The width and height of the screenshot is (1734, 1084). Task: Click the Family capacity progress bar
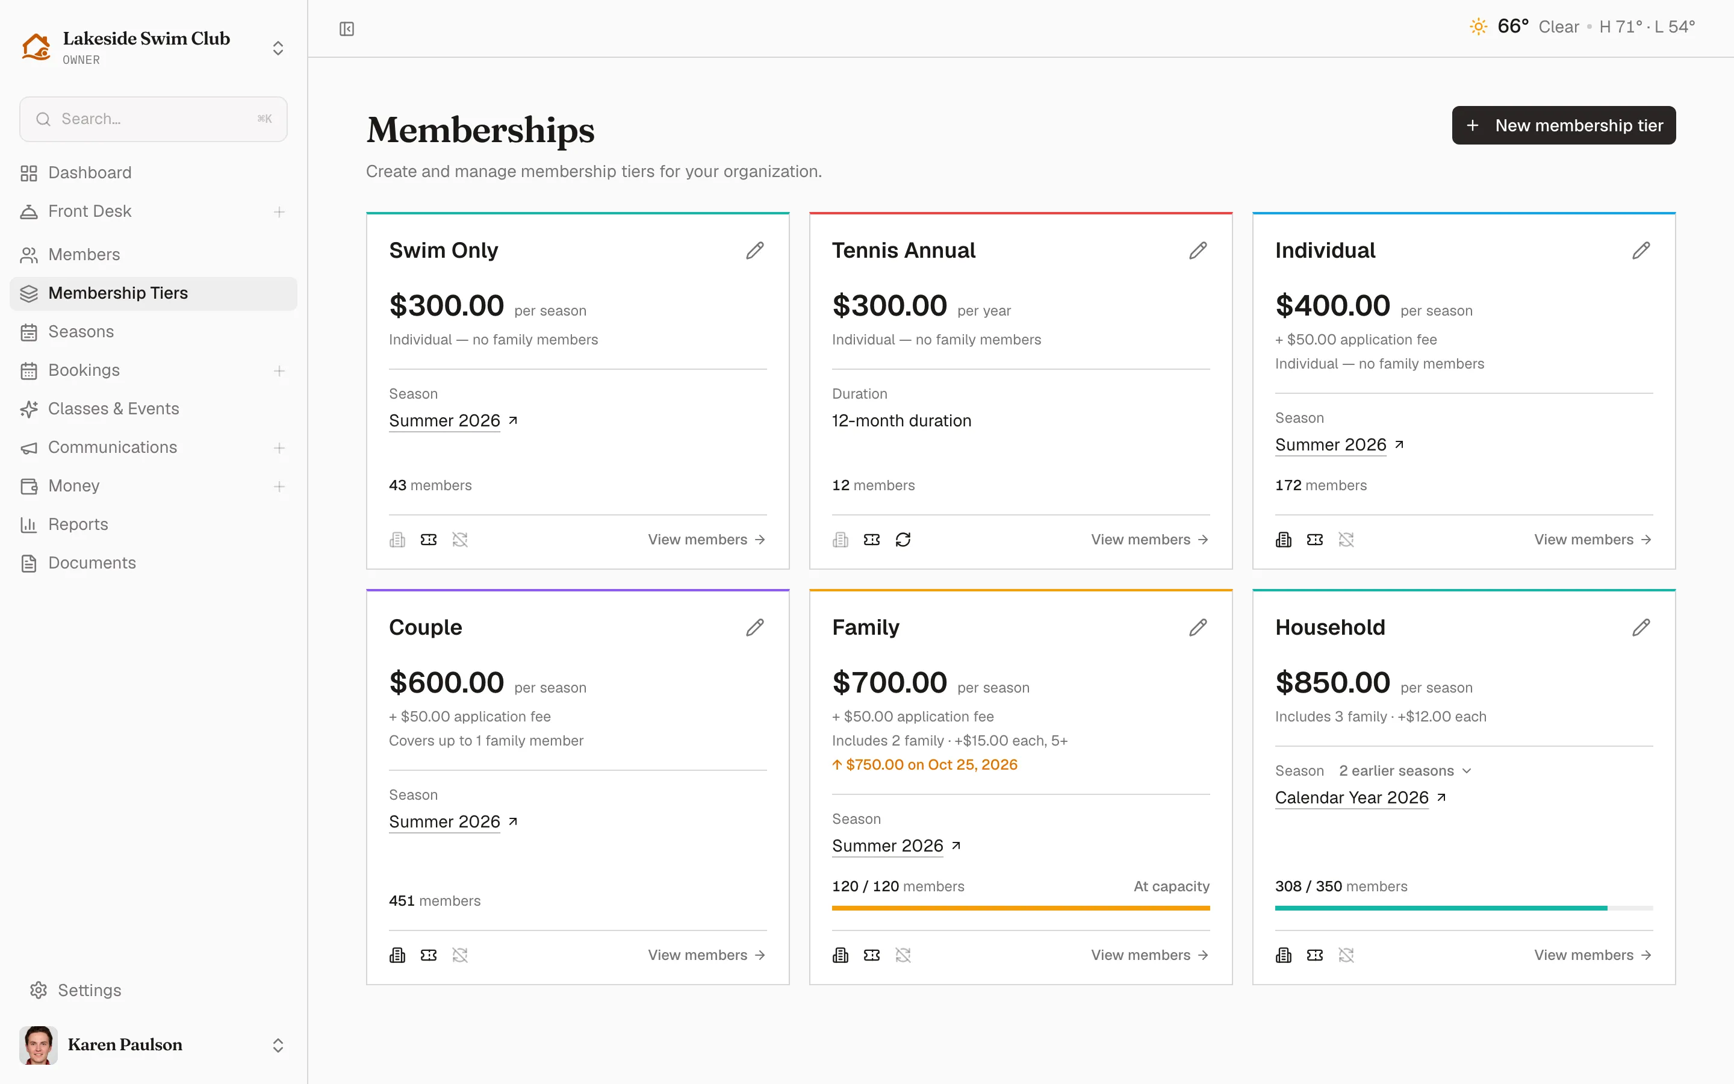[x=1021, y=908]
